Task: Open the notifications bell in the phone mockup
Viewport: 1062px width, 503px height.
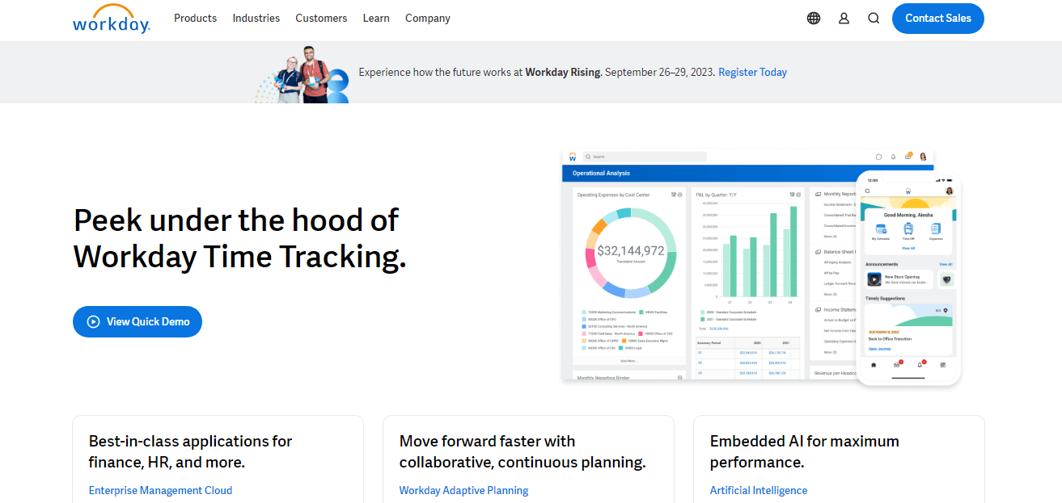Action: [x=920, y=364]
